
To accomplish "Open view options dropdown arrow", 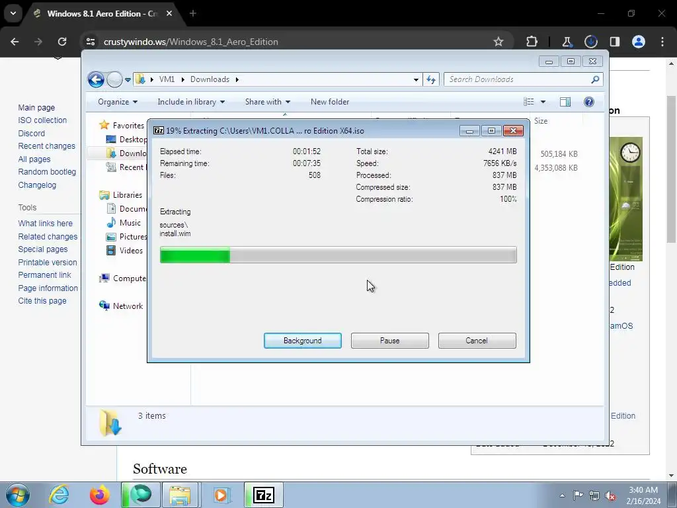I will [x=543, y=102].
